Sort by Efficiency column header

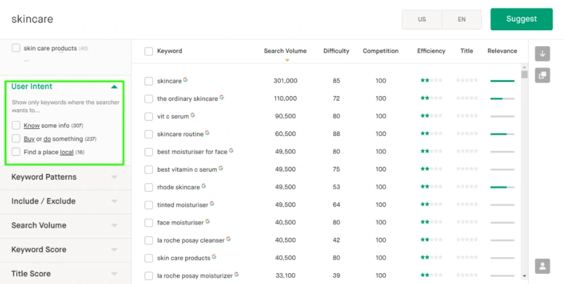[x=431, y=51]
